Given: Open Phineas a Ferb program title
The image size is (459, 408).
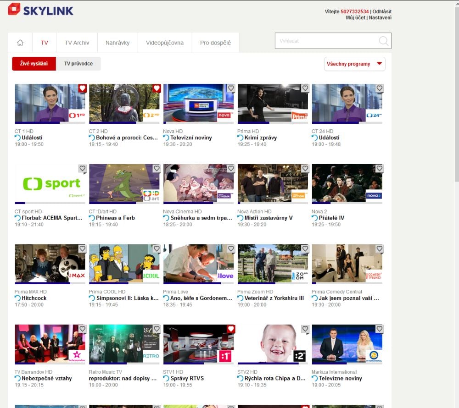Looking at the screenshot, I should tap(115, 218).
